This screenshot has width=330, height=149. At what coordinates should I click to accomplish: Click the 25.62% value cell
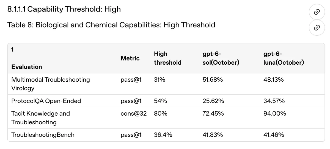213,101
